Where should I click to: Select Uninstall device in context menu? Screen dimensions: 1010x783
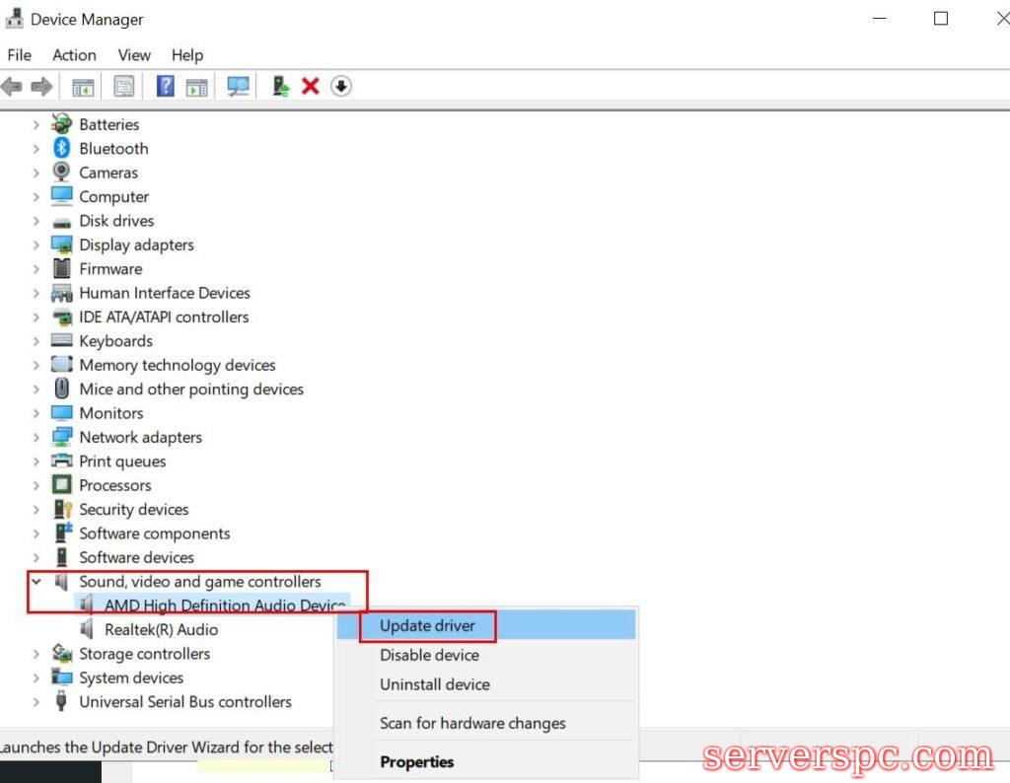pyautogui.click(x=434, y=684)
